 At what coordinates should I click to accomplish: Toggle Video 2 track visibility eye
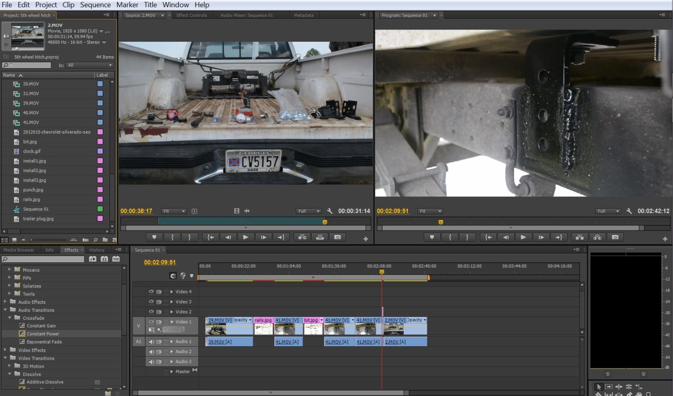click(151, 312)
